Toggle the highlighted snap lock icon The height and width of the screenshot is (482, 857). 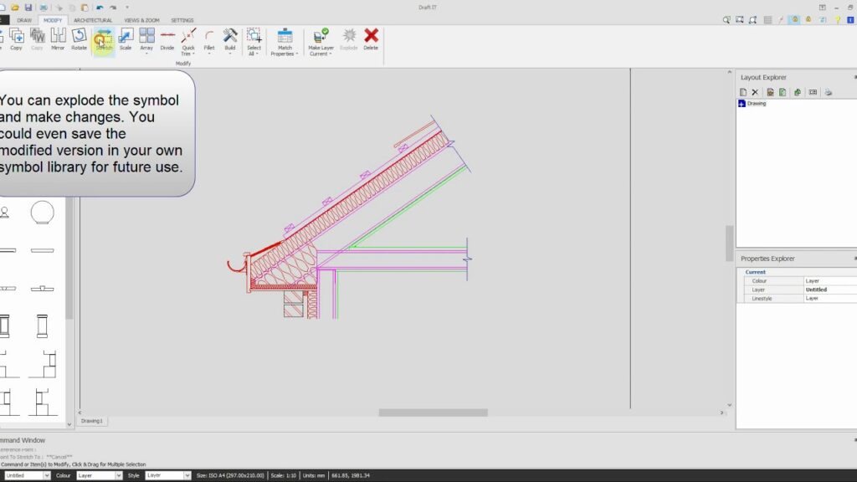(795, 20)
